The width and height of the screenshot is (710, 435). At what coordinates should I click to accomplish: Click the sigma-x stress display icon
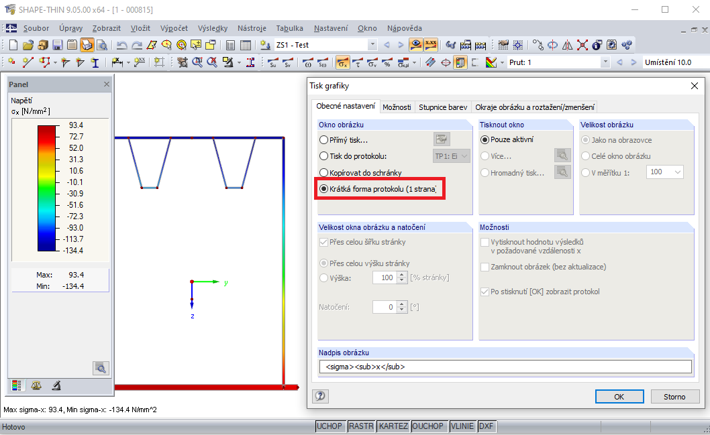[x=343, y=62]
